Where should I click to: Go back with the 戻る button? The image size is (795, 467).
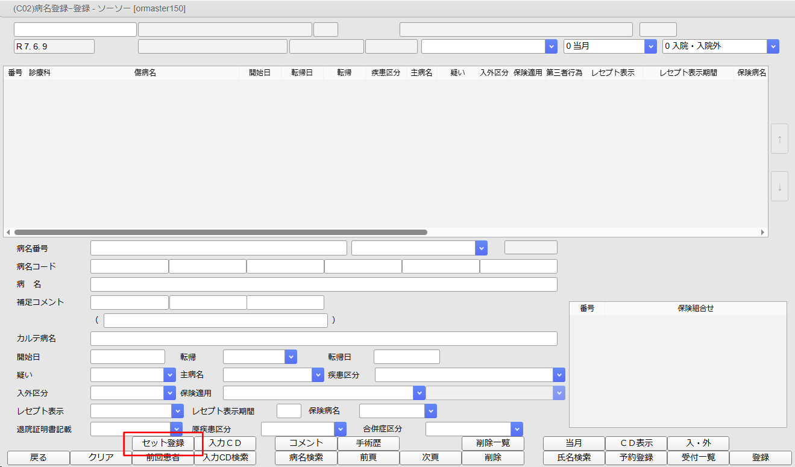click(39, 457)
